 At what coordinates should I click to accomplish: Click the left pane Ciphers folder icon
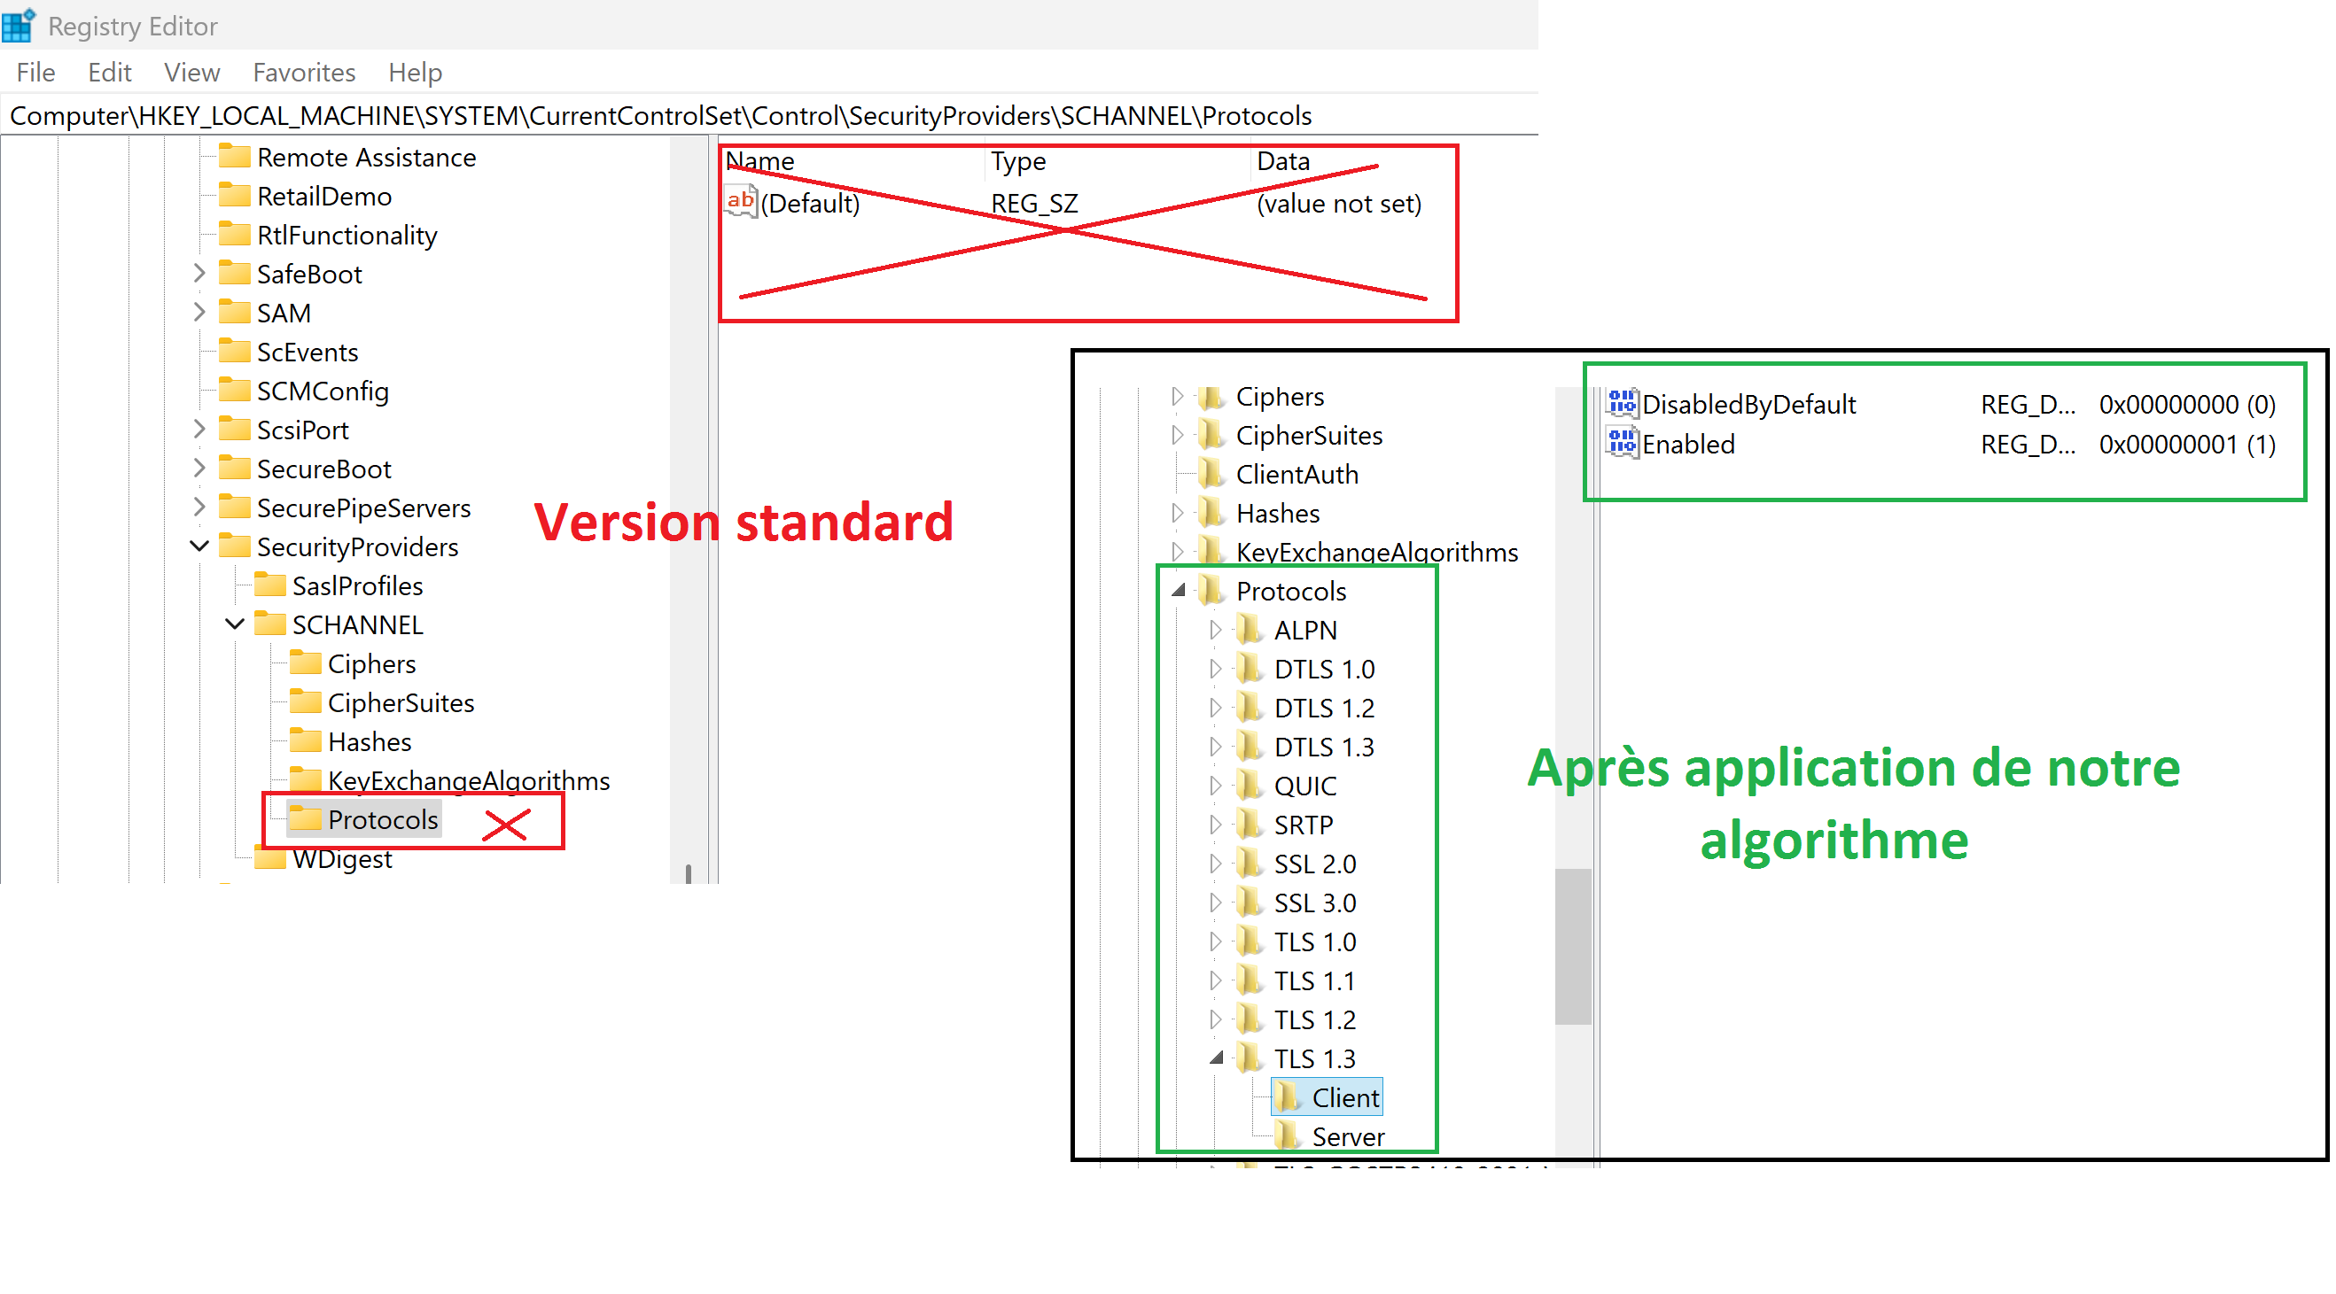point(306,663)
